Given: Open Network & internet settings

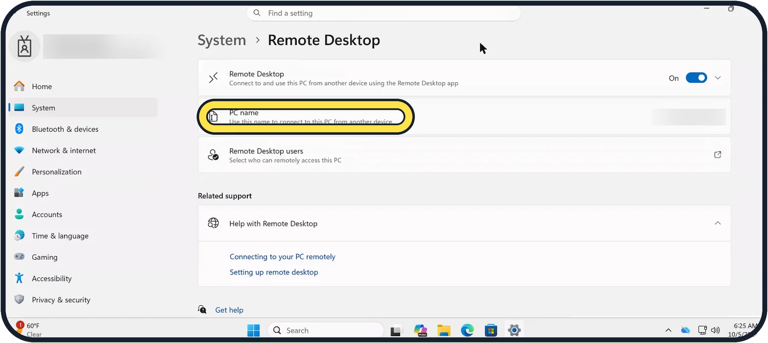Looking at the screenshot, I should pyautogui.click(x=82, y=150).
